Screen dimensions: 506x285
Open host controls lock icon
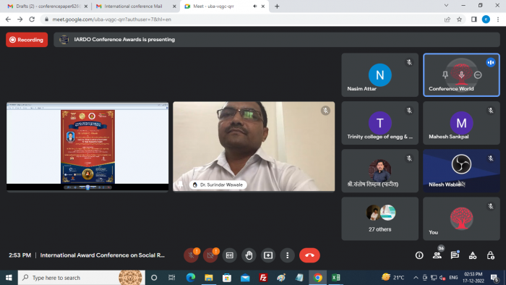(x=491, y=255)
